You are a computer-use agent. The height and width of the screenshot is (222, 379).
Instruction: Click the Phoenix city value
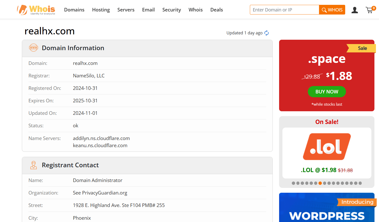pos(82,218)
